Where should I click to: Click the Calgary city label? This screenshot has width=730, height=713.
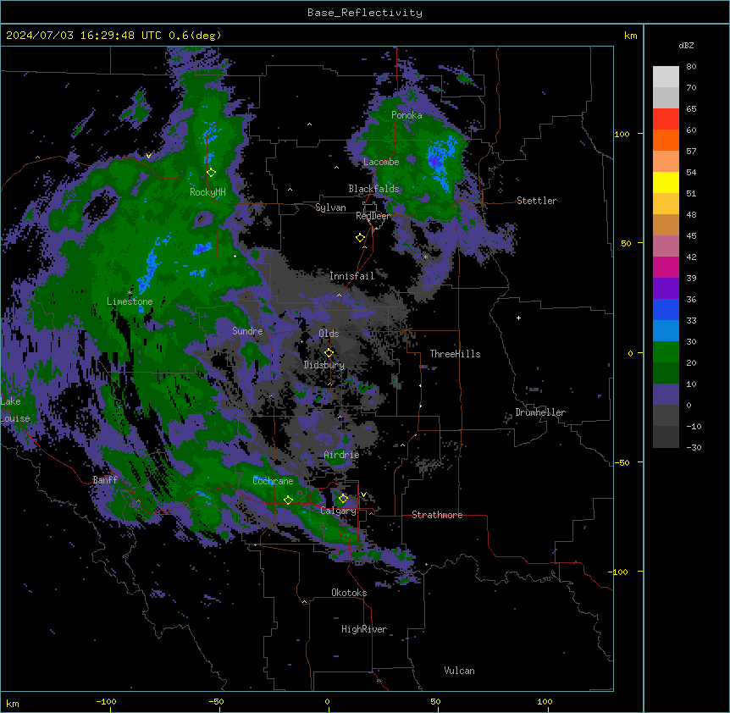338,511
